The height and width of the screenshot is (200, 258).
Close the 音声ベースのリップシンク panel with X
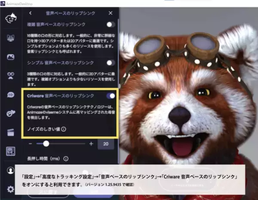point(111,13)
